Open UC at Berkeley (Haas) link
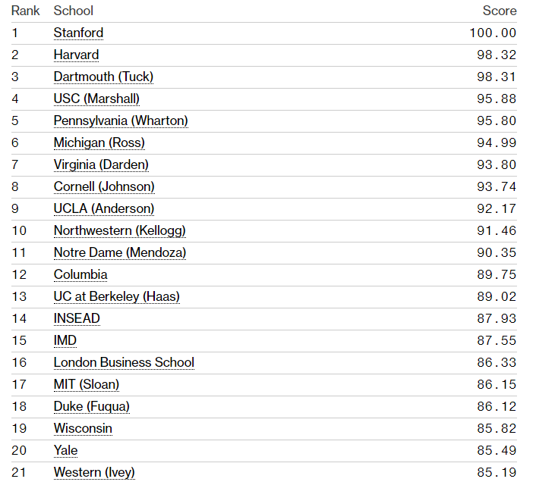Image resolution: width=536 pixels, height=482 pixels. [x=117, y=296]
